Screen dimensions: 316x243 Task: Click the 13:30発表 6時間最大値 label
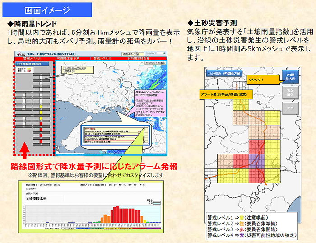pos(224,74)
